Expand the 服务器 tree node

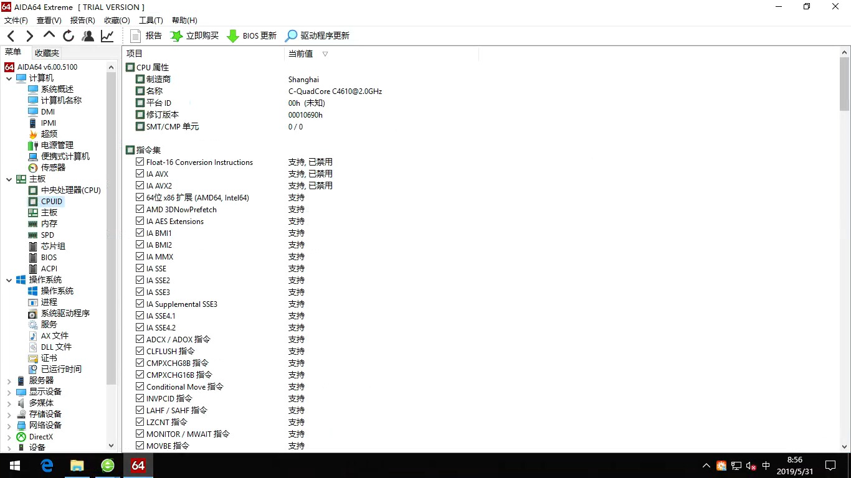[9, 381]
